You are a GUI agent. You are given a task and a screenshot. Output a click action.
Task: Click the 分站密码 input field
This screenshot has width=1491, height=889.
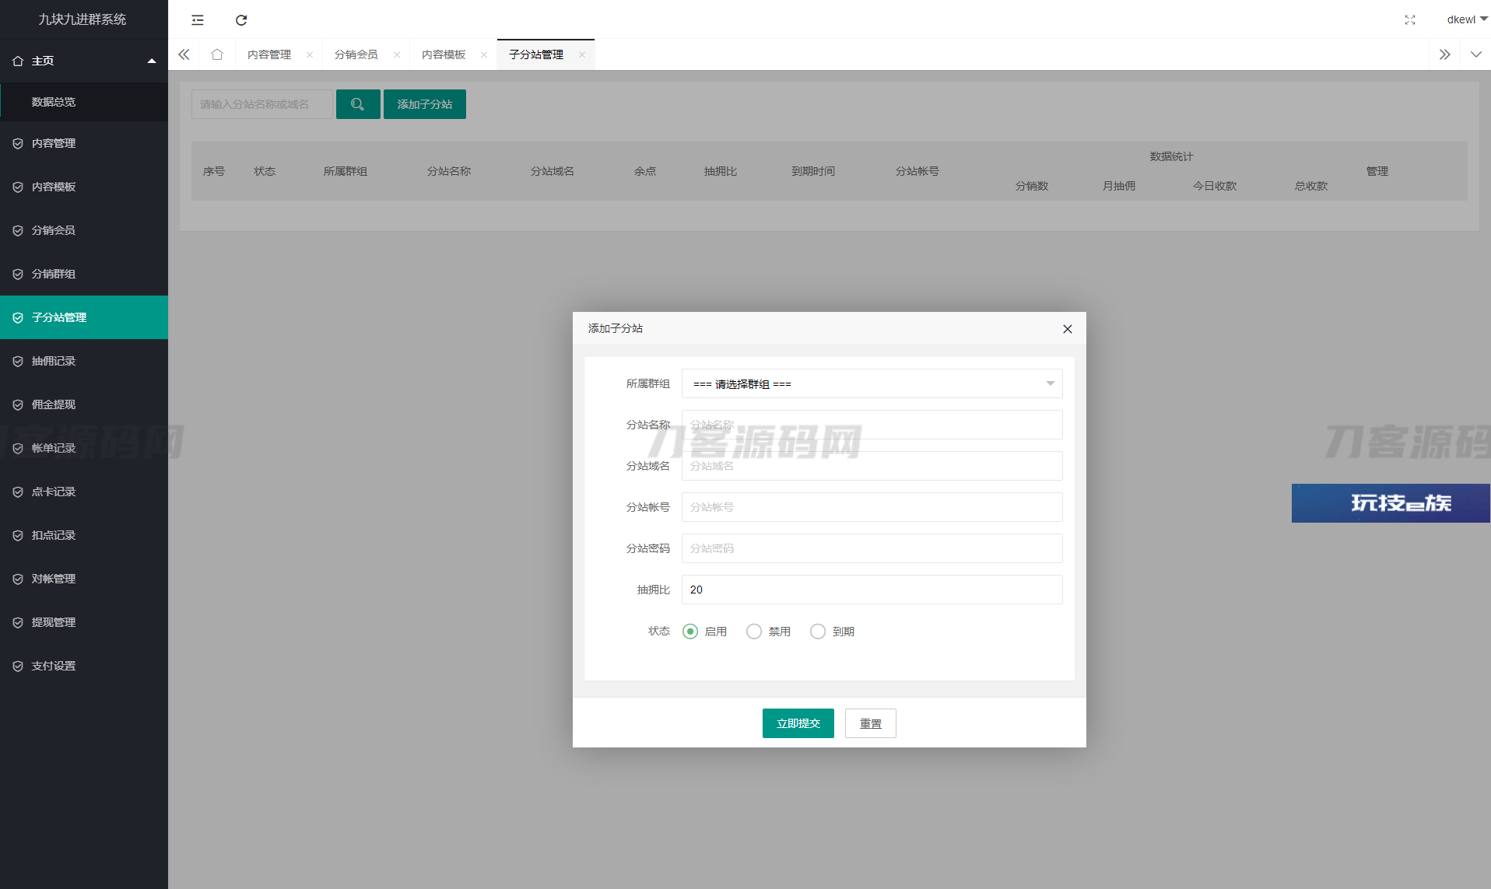(x=872, y=548)
